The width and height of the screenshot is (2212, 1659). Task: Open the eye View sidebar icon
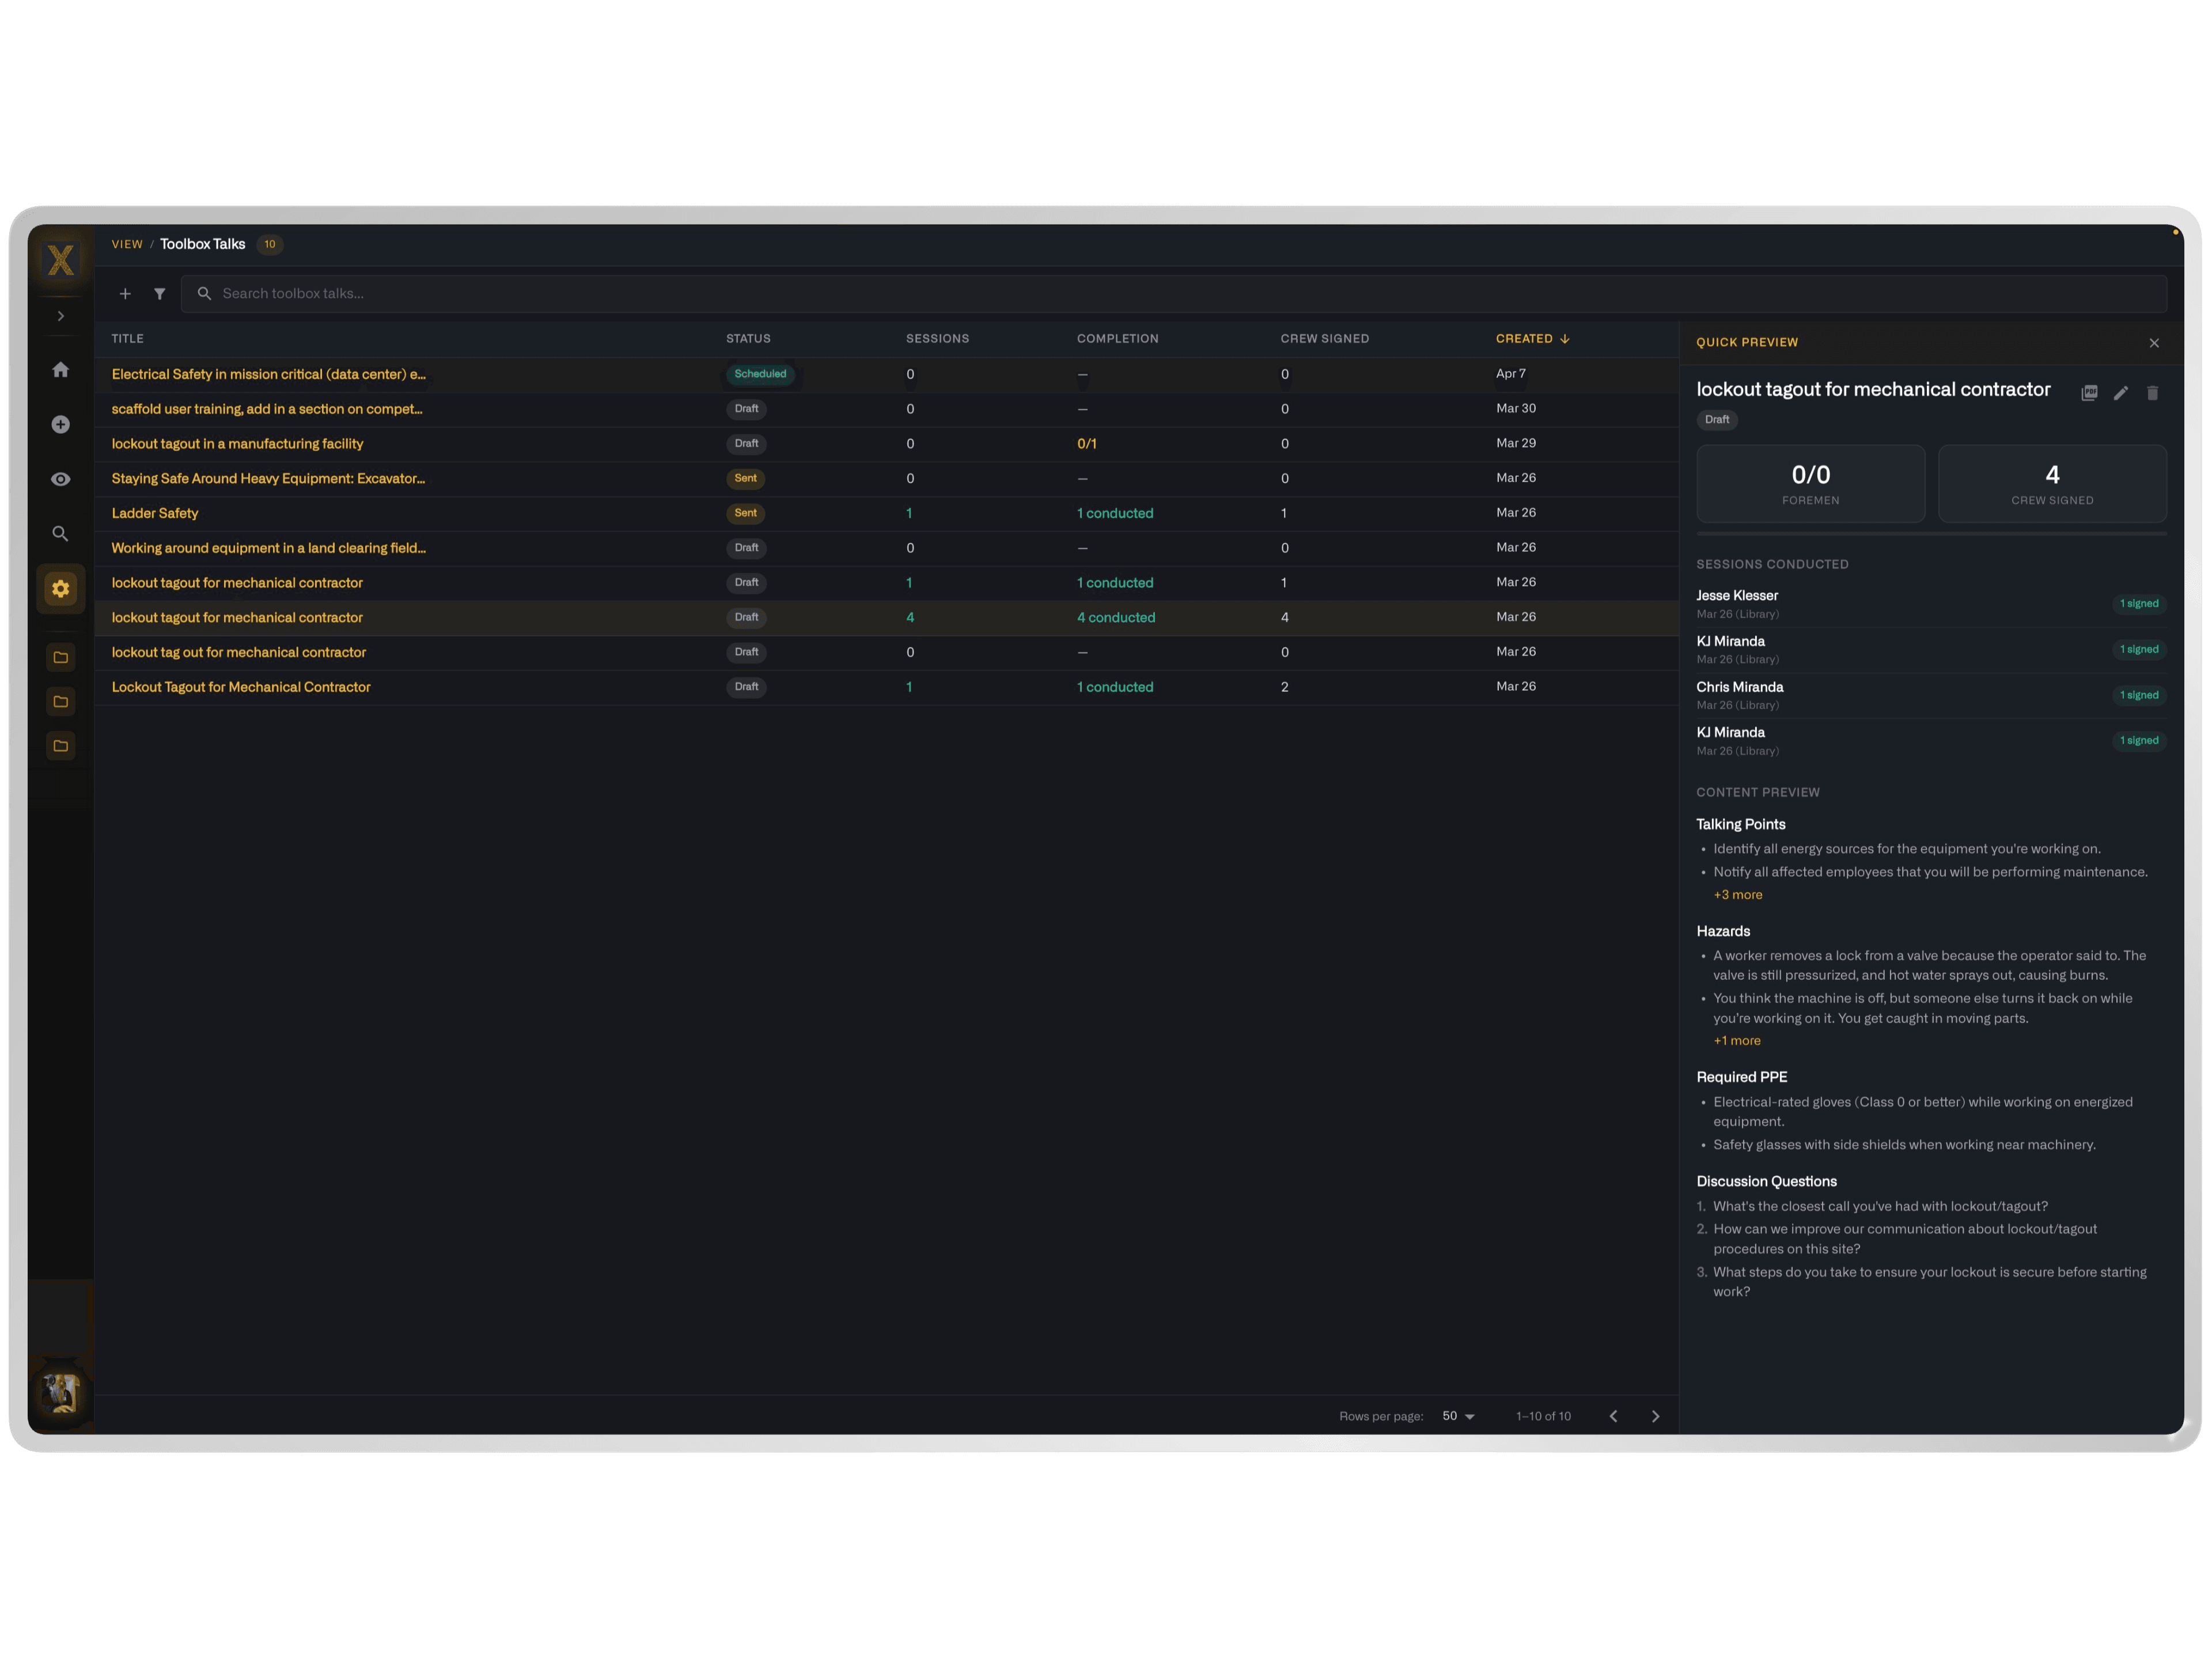[x=61, y=479]
